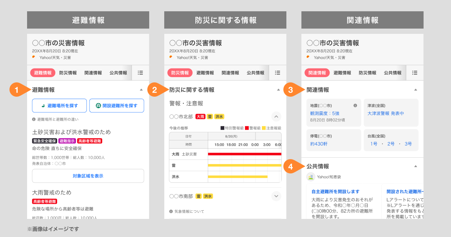The height and width of the screenshot is (237, 451).
Task: Switch to the 公共情報 tab
Action: coord(119,73)
